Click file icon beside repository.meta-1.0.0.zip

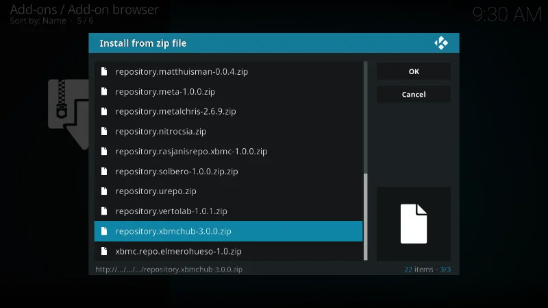tap(104, 91)
